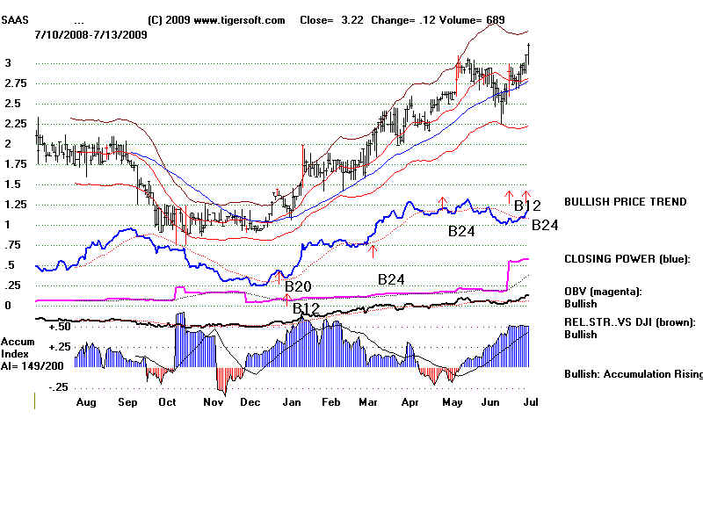Select the B12 signal near January

(306, 308)
